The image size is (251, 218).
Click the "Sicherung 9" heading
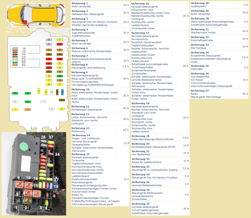[80, 72]
